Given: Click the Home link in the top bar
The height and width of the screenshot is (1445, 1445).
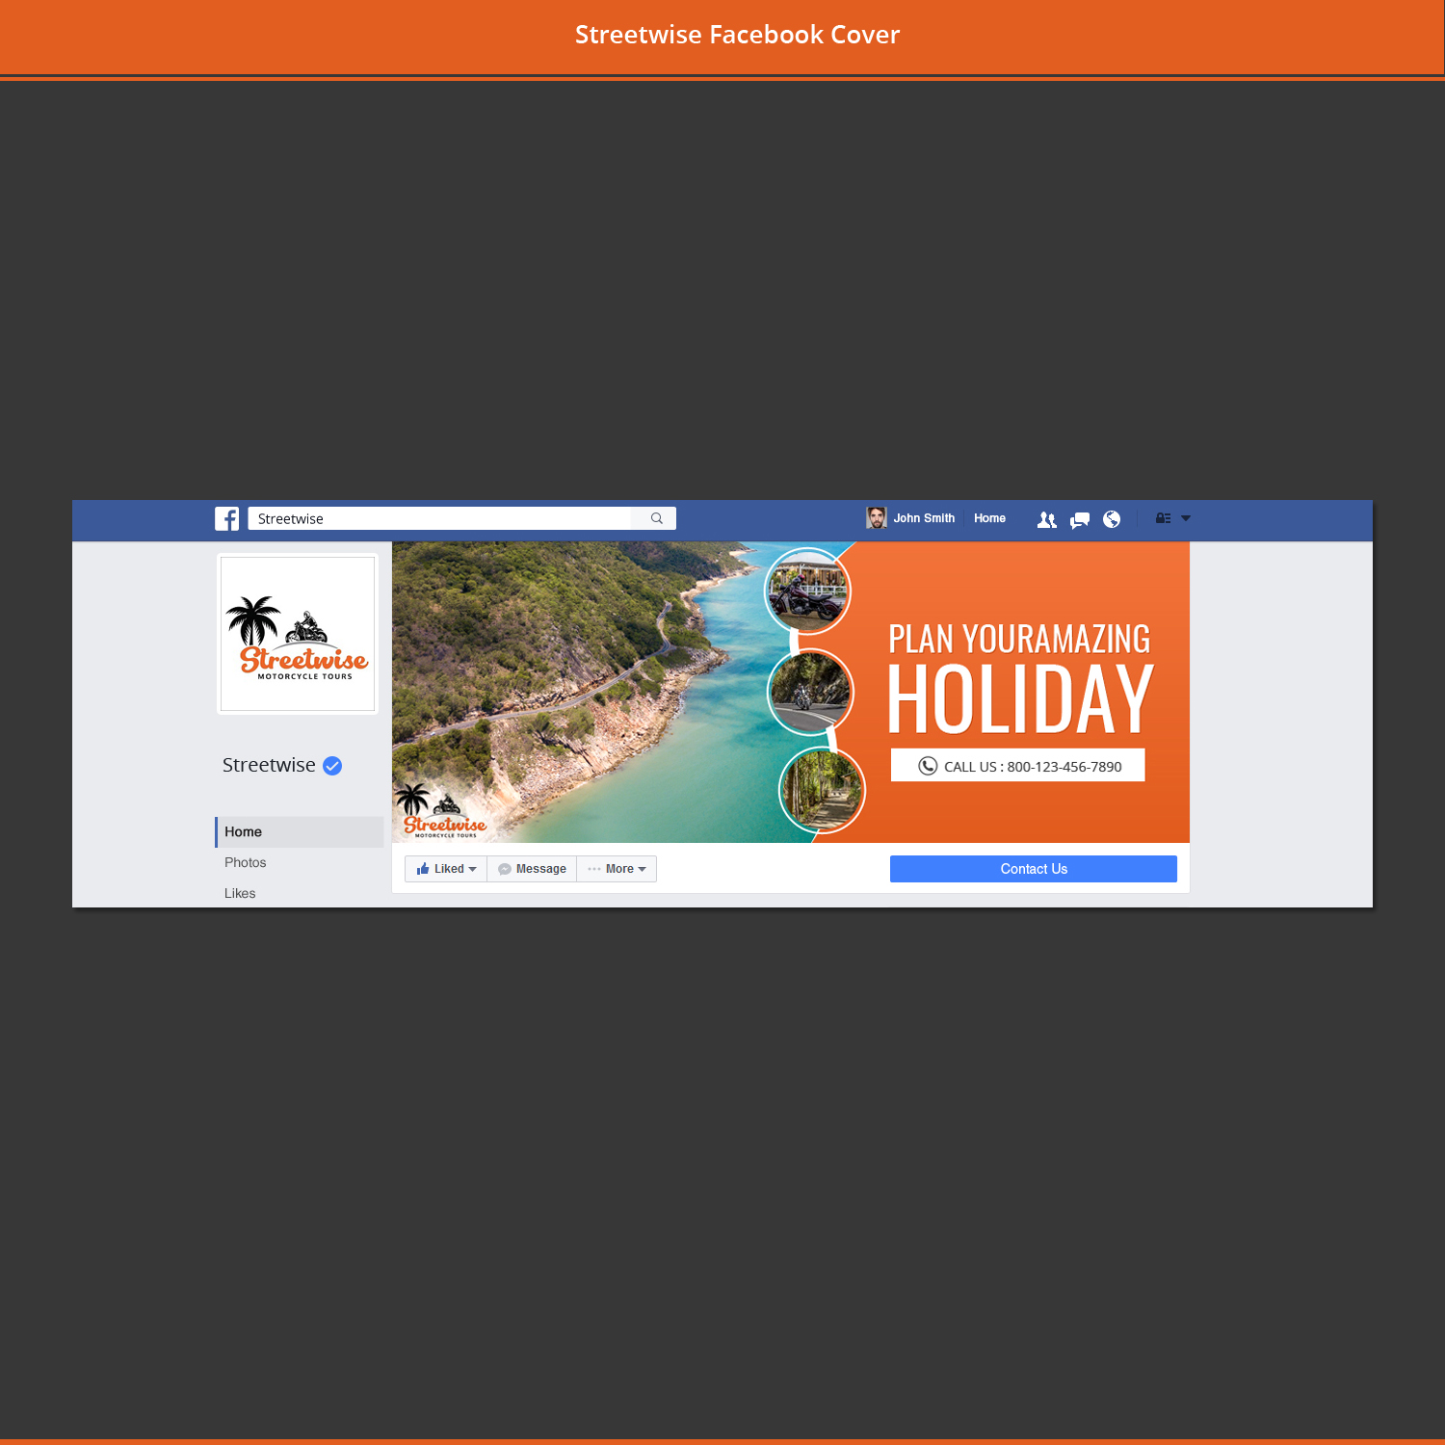Looking at the screenshot, I should click(x=989, y=518).
